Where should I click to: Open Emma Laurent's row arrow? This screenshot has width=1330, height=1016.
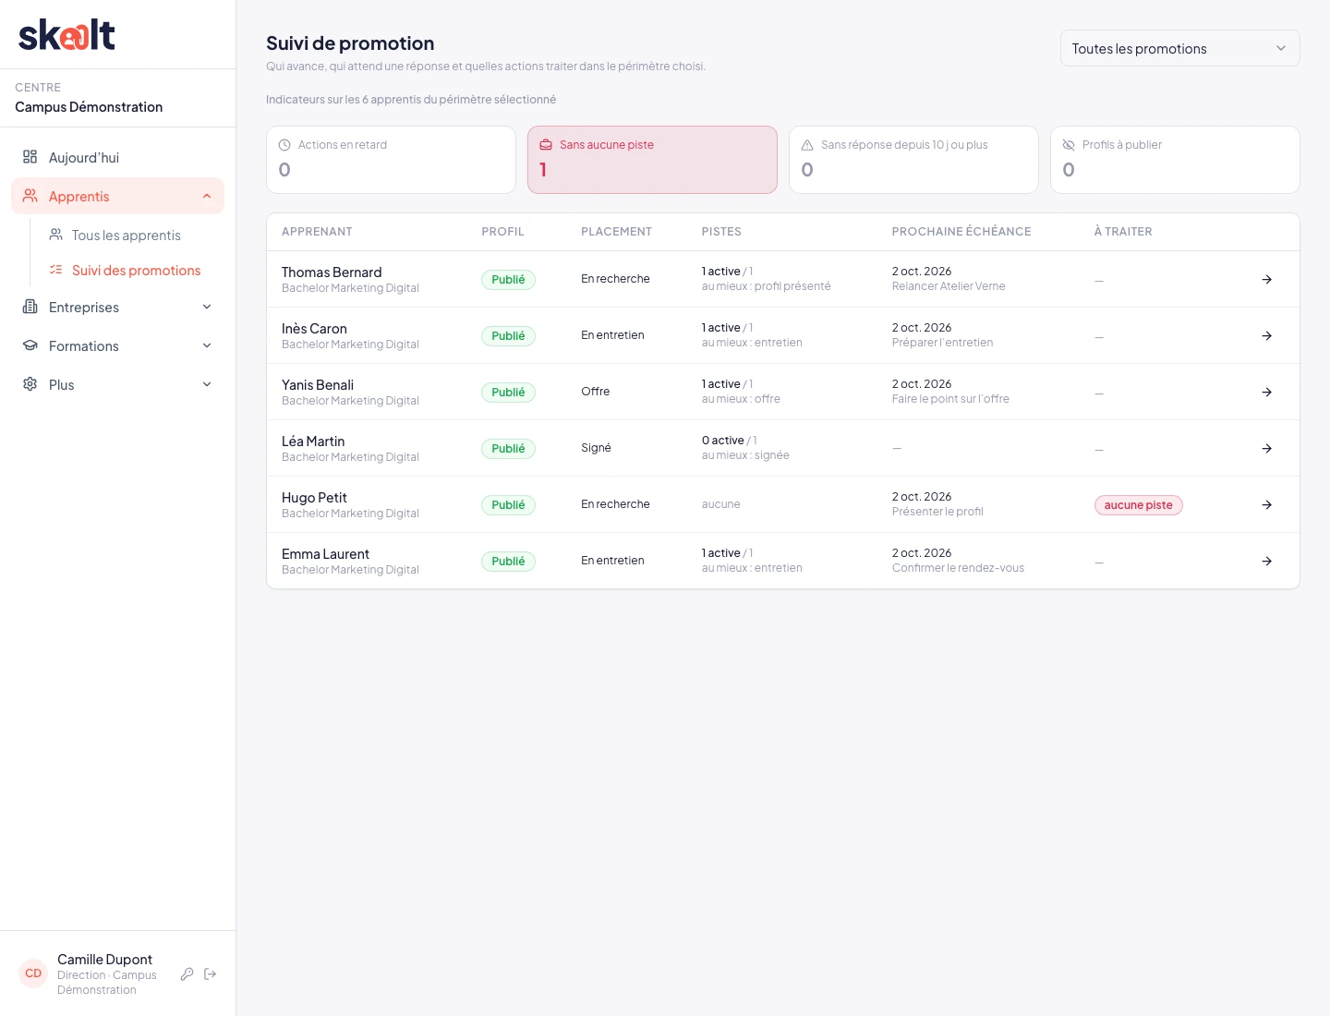point(1267,561)
